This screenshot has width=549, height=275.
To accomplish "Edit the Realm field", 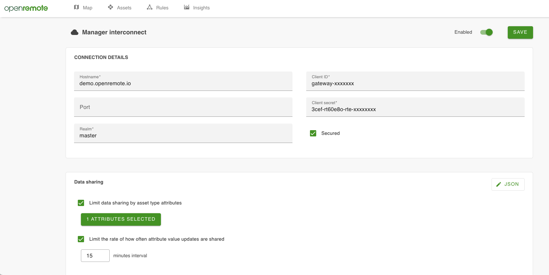I will tap(183, 136).
